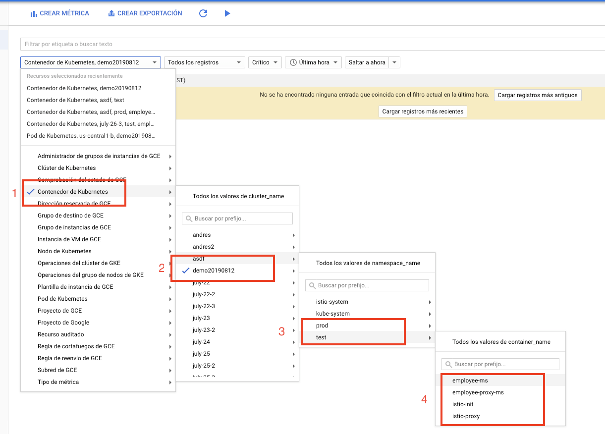
Task: Open the Todos los registros dropdown
Action: pyautogui.click(x=204, y=62)
